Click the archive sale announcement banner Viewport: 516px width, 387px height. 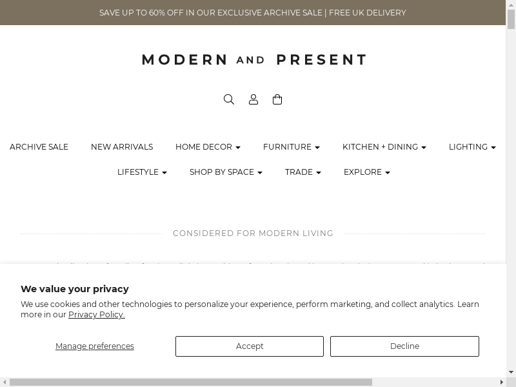pyautogui.click(x=253, y=13)
